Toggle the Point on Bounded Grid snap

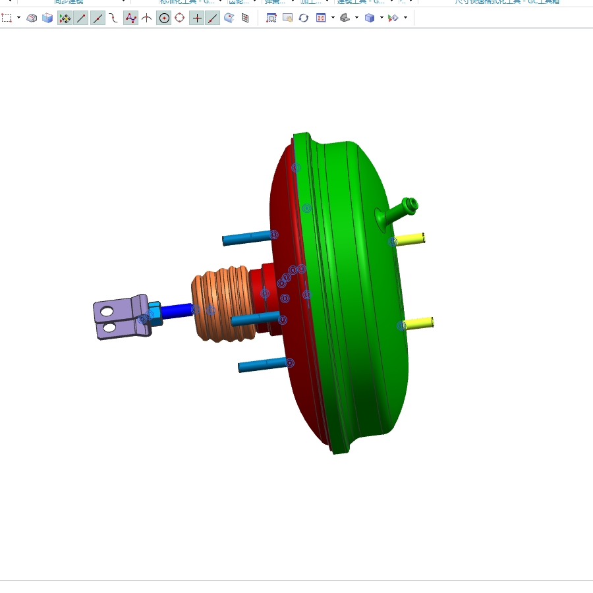click(245, 18)
